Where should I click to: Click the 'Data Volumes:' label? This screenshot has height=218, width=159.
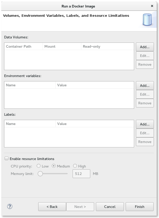coord(16,37)
